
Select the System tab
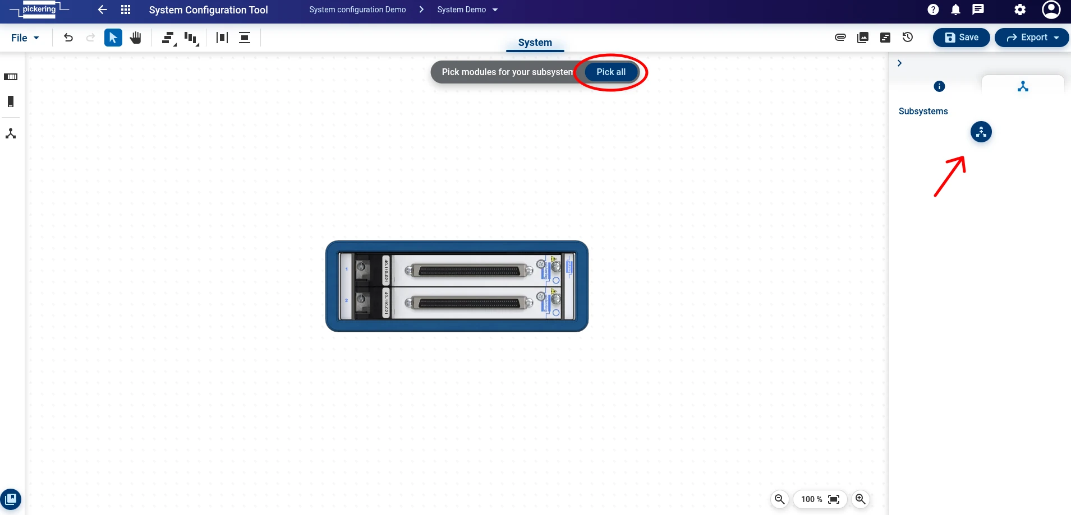coord(535,43)
